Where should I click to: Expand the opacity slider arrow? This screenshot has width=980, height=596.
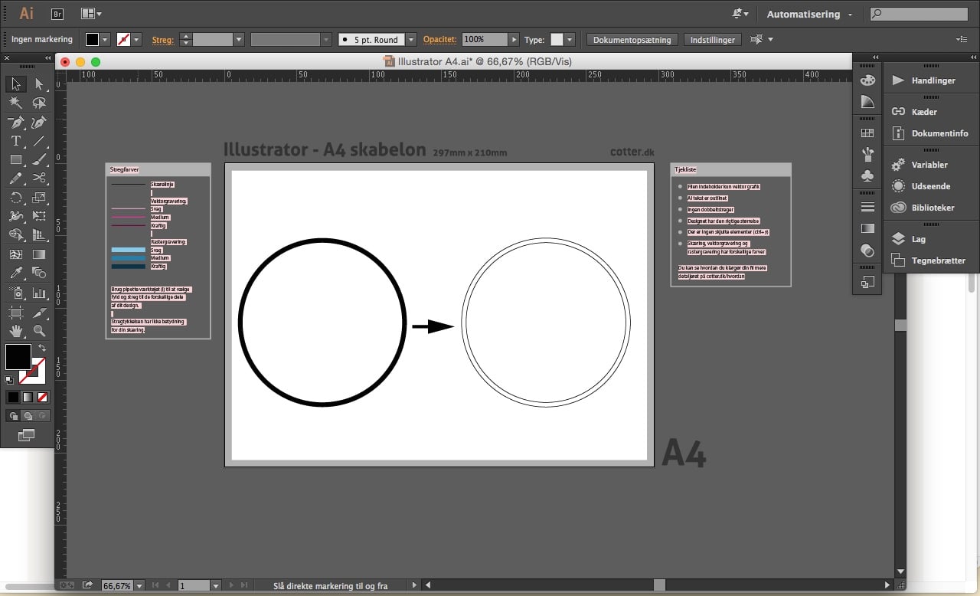click(x=514, y=39)
